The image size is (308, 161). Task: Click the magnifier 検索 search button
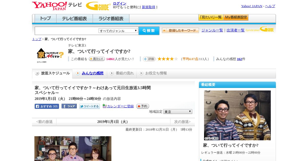pyautogui.click(x=149, y=31)
